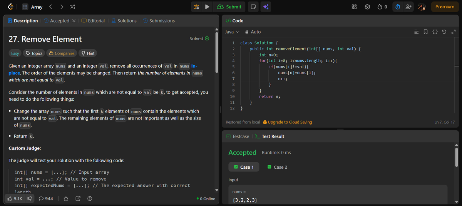Viewport: 462px width, 206px height.
Task: Open the Array problem list
Action: [32, 7]
